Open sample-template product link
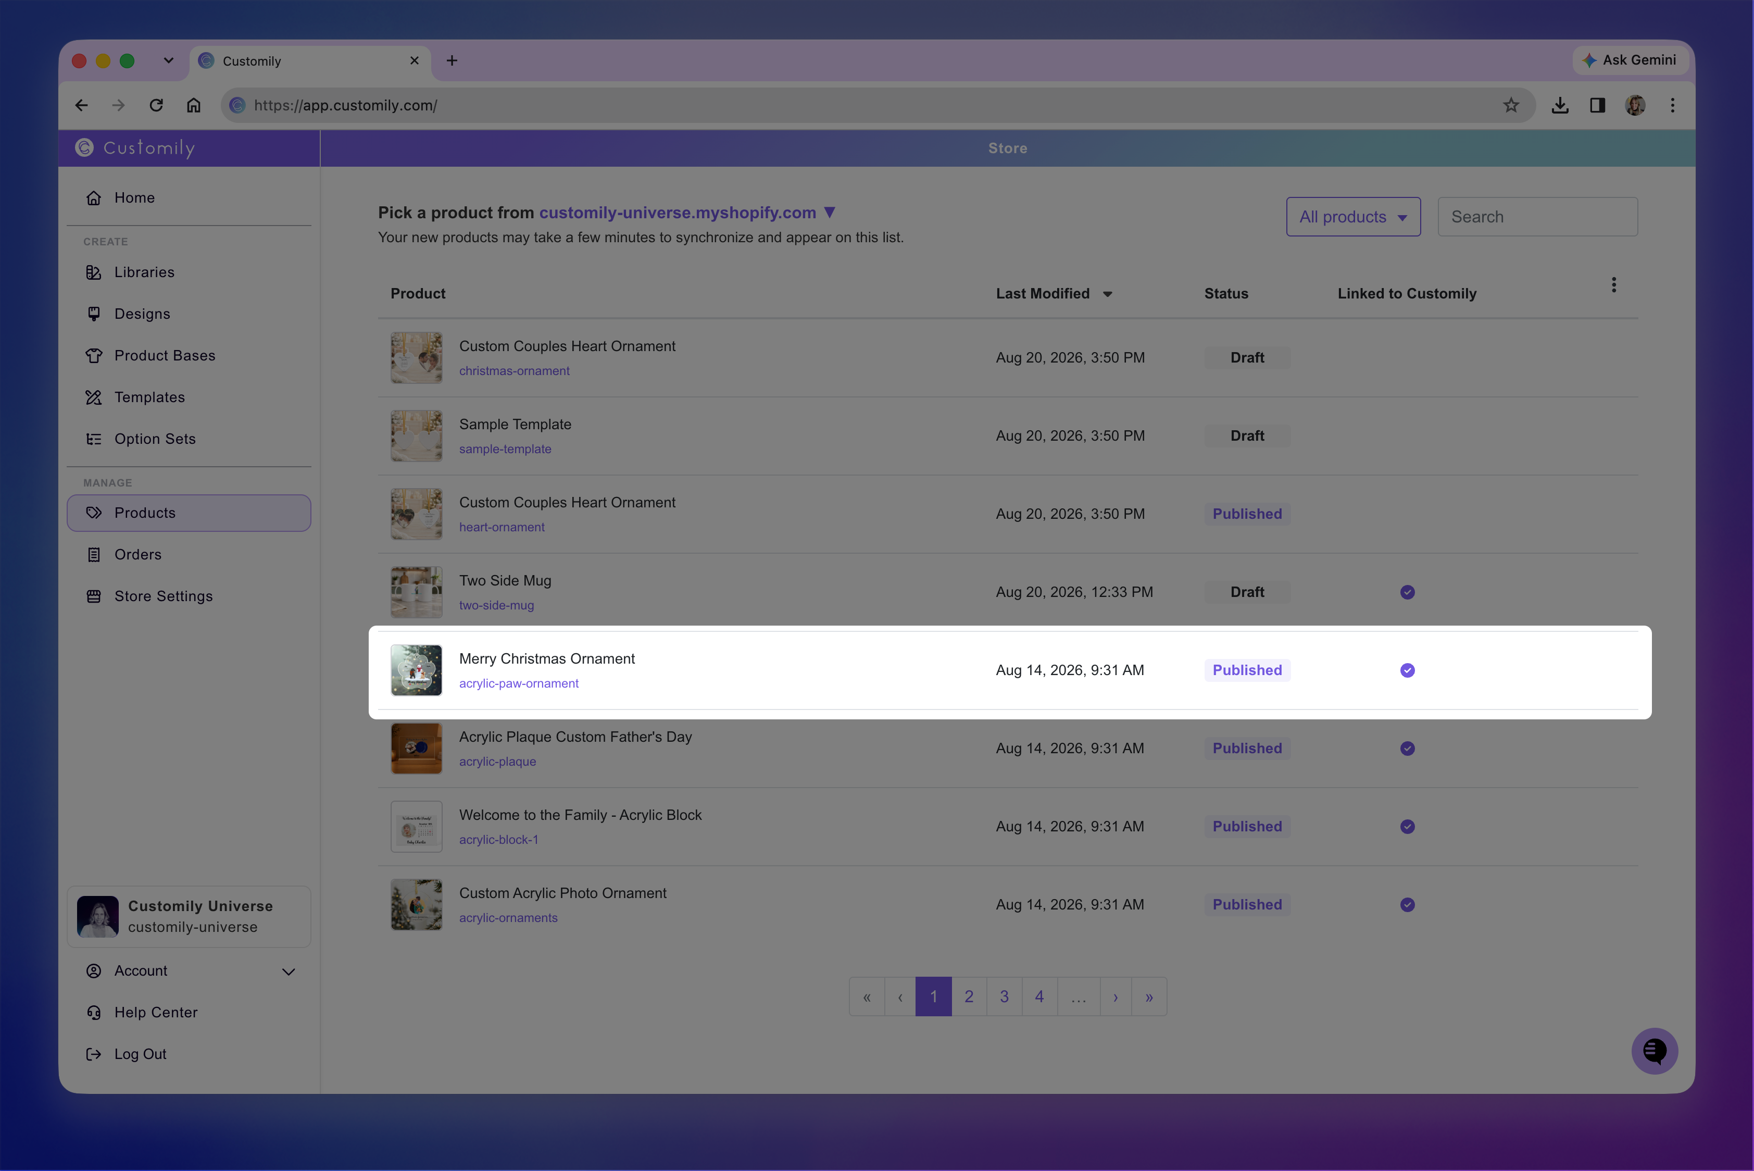This screenshot has width=1754, height=1171. point(505,450)
